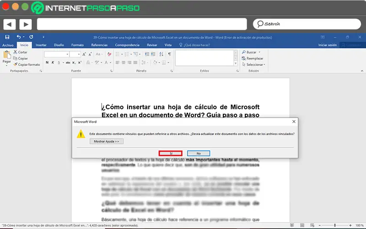Click Sí in the Microsoft Word dialog

[x=171, y=153]
